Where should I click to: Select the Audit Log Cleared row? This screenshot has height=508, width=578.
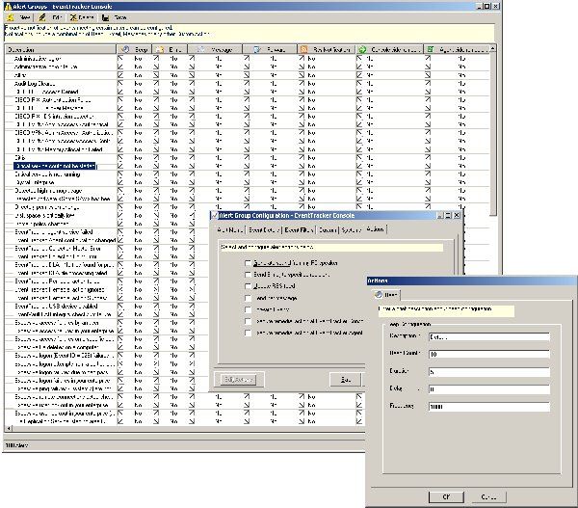(x=35, y=83)
